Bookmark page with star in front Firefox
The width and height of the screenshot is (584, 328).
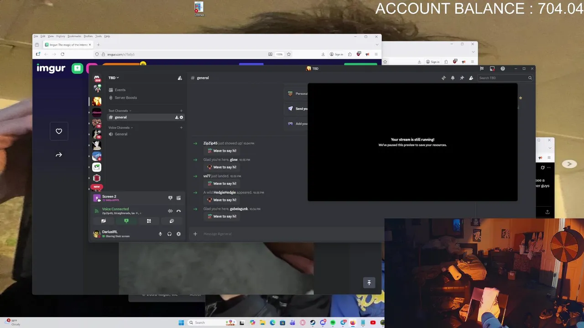pyautogui.click(x=289, y=54)
